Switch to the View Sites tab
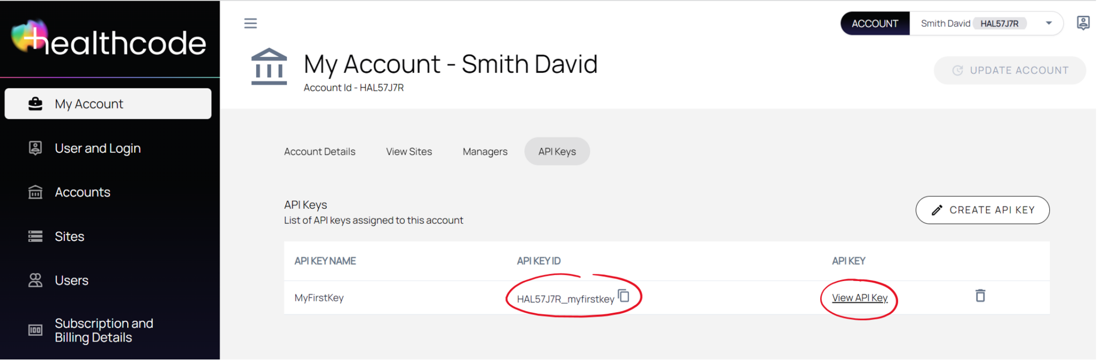 409,151
